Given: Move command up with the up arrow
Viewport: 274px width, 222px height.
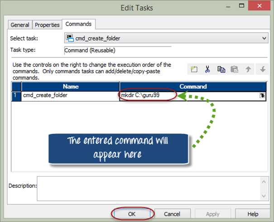Looking at the screenshot, I should [248, 69].
